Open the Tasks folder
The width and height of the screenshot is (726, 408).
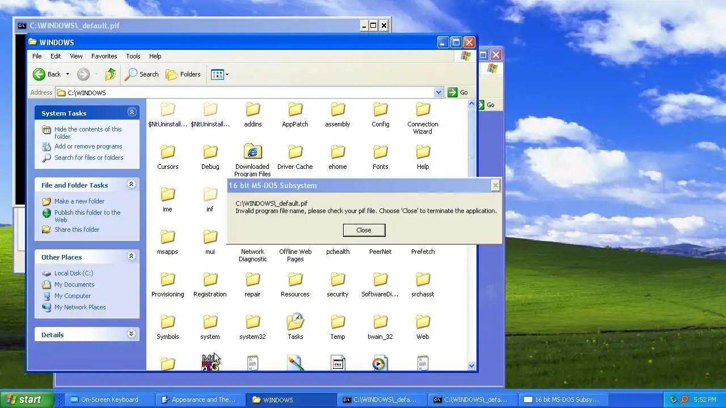[295, 328]
